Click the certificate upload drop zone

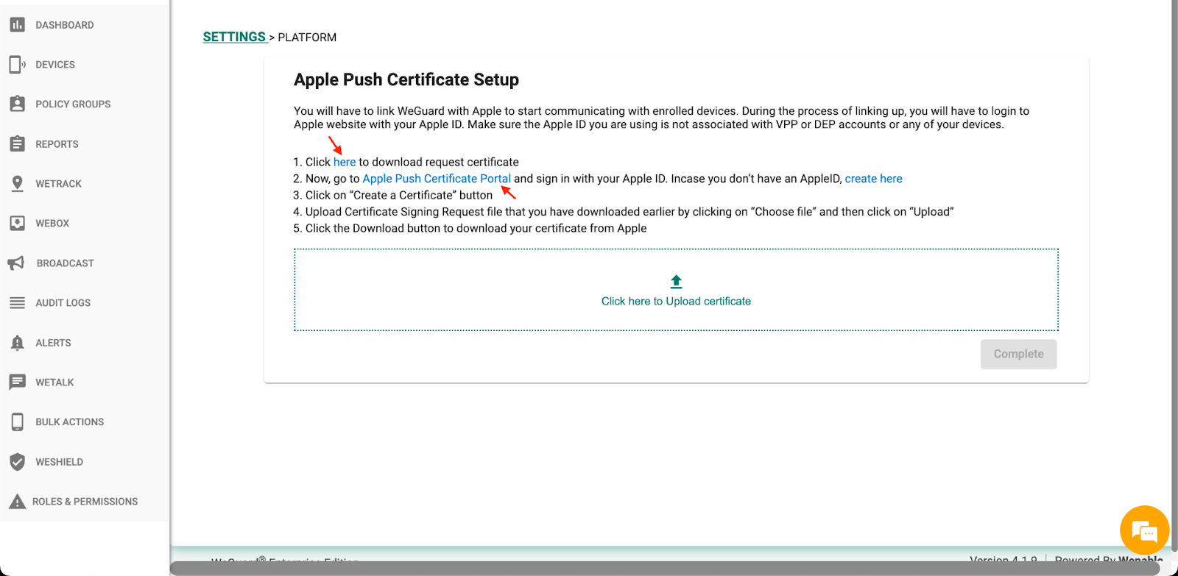click(676, 290)
